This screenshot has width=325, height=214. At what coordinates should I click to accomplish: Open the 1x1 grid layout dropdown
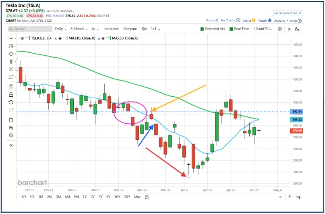155,29
